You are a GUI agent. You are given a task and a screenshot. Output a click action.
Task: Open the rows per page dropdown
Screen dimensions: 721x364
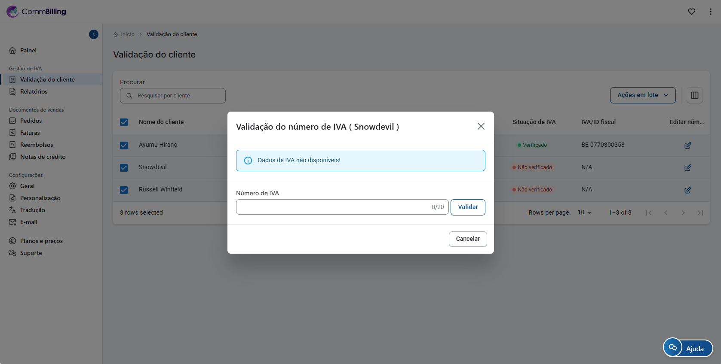(x=584, y=212)
